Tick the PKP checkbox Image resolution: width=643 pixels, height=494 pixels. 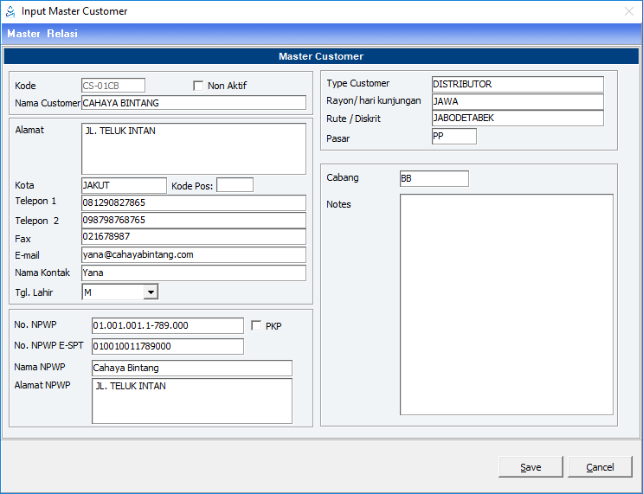[x=256, y=325]
